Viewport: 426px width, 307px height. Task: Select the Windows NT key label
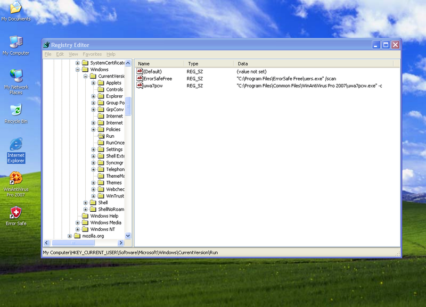[x=102, y=229]
